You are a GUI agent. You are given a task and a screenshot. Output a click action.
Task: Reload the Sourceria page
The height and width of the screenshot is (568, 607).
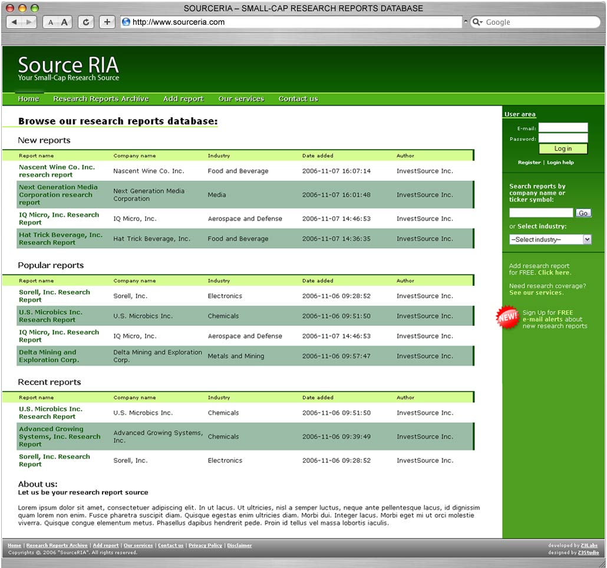click(85, 22)
